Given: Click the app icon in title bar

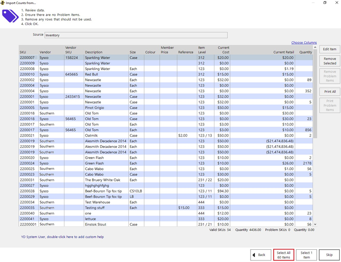Looking at the screenshot, I should pos(3,3).
